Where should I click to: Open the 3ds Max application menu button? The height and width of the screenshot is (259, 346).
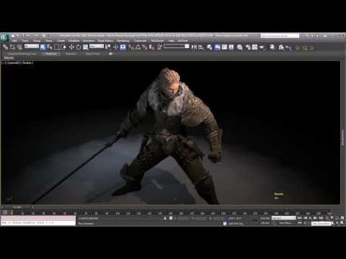point(4,37)
